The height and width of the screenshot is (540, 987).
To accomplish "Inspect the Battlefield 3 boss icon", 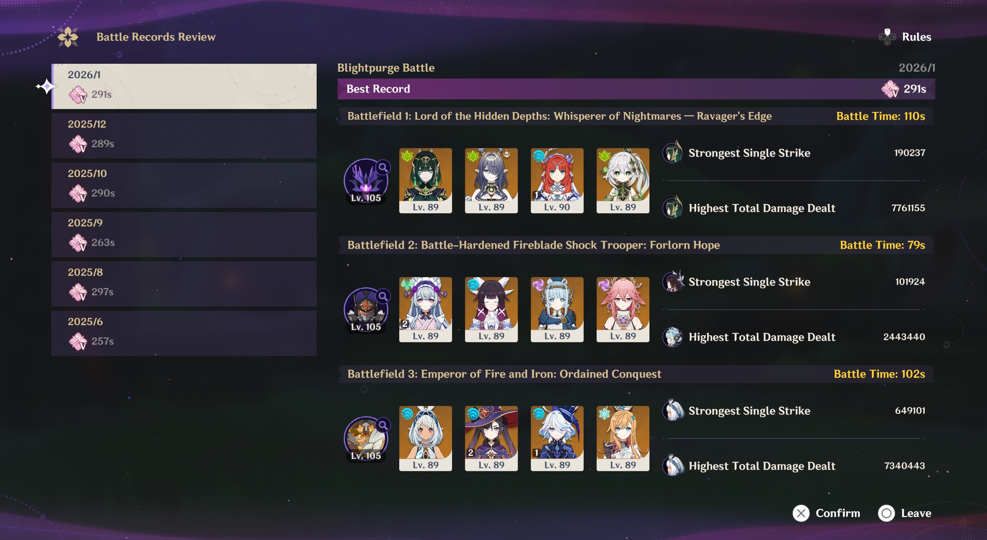I will coord(365,438).
